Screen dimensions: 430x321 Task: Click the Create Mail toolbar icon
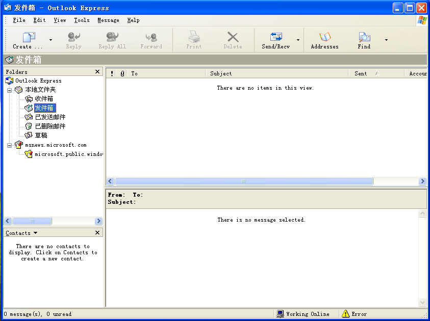(29, 37)
